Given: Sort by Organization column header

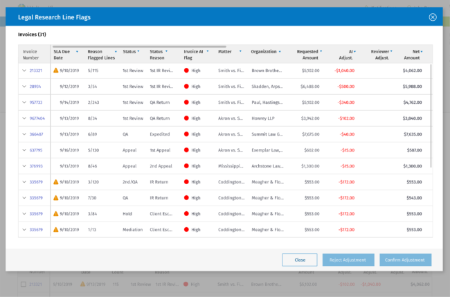Looking at the screenshot, I should pyautogui.click(x=266, y=51).
